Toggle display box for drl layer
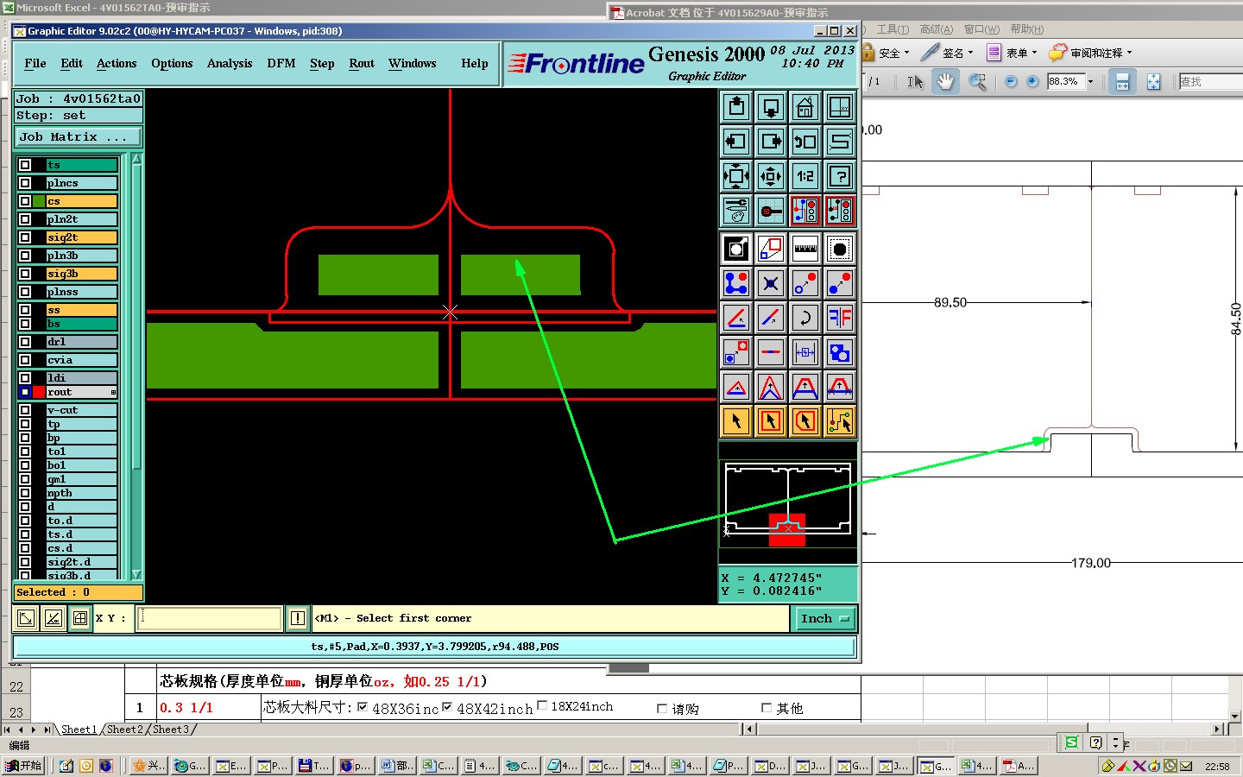 [x=25, y=342]
